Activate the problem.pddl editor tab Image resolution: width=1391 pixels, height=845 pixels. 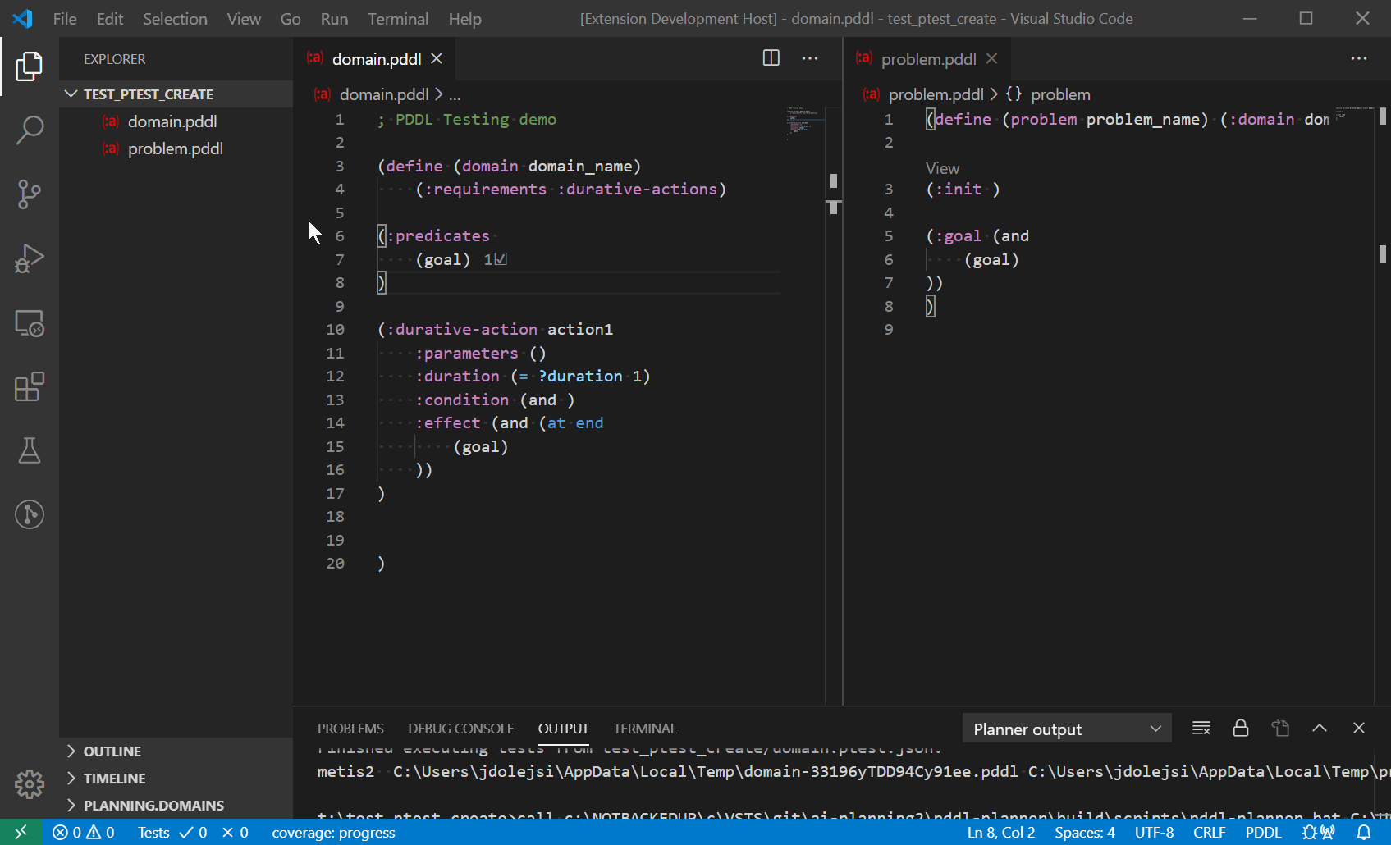927,59
